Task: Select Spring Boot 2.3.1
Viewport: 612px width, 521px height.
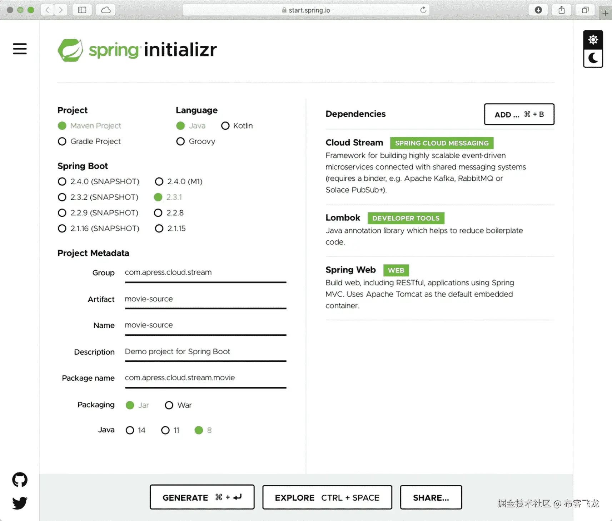Action: (168, 197)
